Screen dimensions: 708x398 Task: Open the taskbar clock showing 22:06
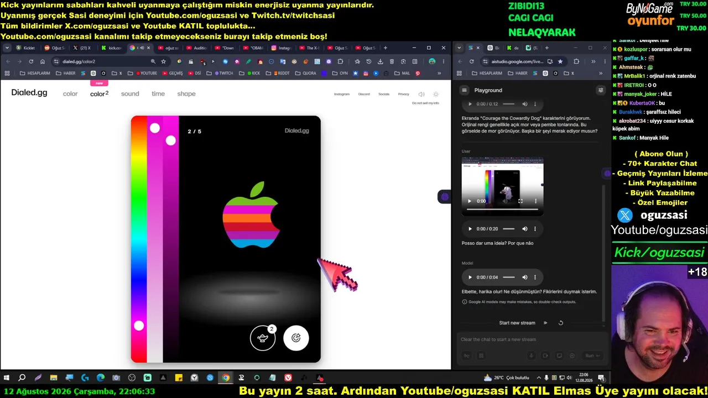coord(584,378)
